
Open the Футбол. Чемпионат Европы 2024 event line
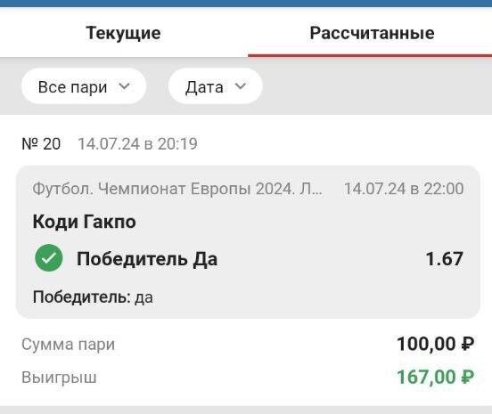coord(177,189)
